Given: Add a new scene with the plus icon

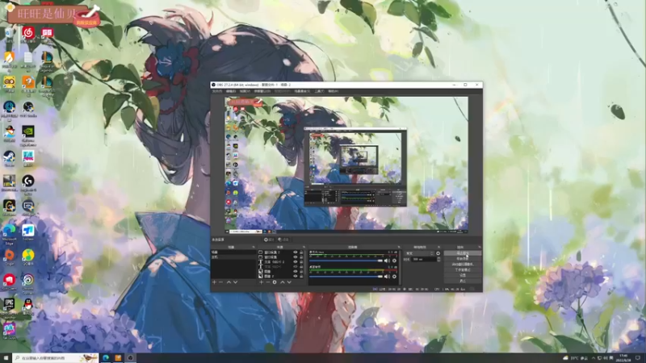Looking at the screenshot, I should coord(214,282).
